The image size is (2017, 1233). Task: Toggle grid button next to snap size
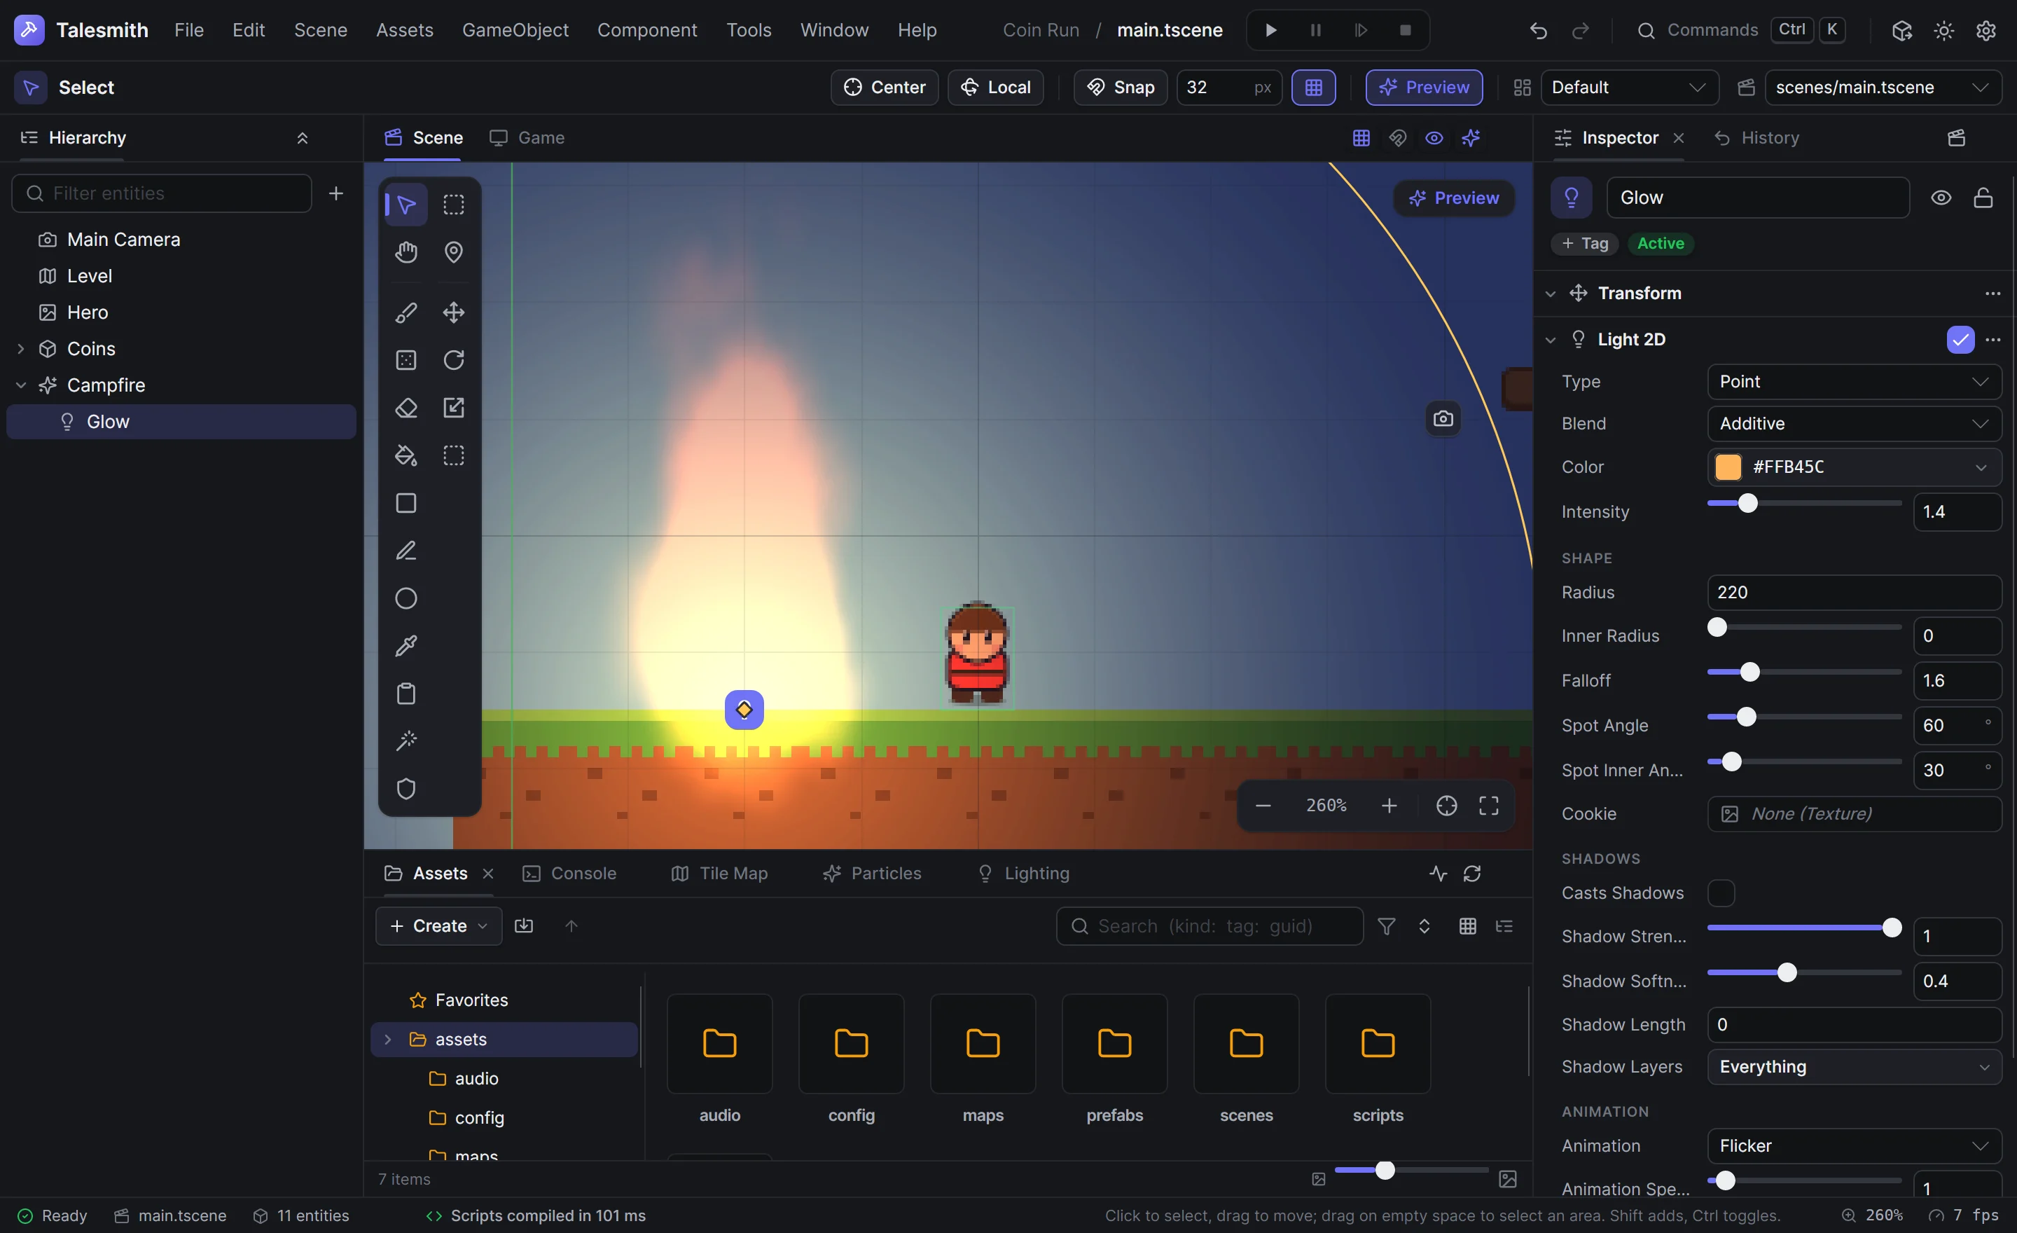(1313, 88)
